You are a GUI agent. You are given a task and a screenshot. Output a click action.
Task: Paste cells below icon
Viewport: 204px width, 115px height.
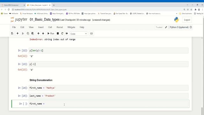click(x=33, y=34)
